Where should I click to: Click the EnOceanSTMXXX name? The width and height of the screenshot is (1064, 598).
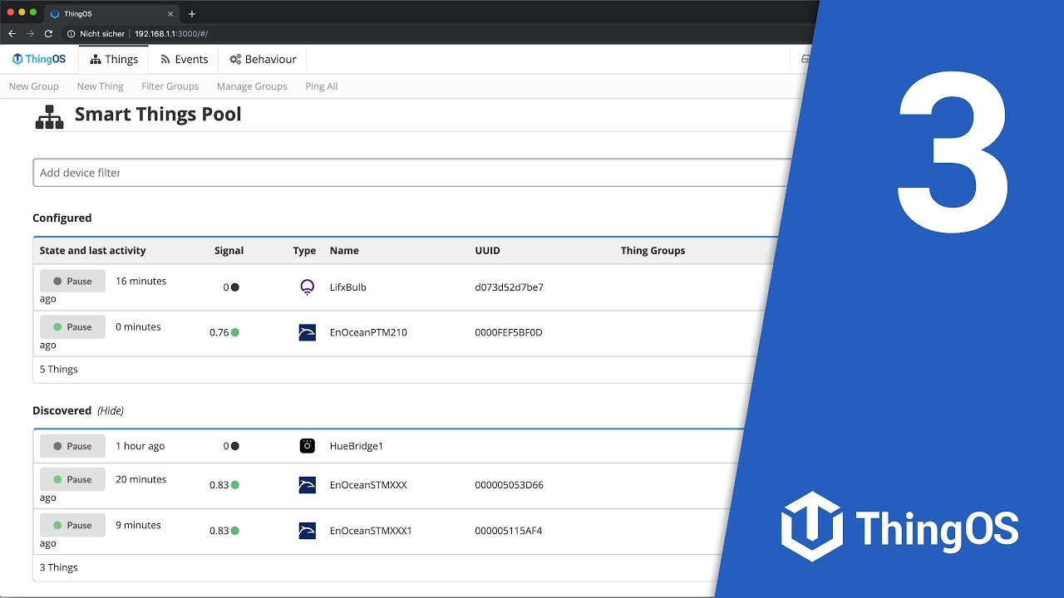point(368,485)
